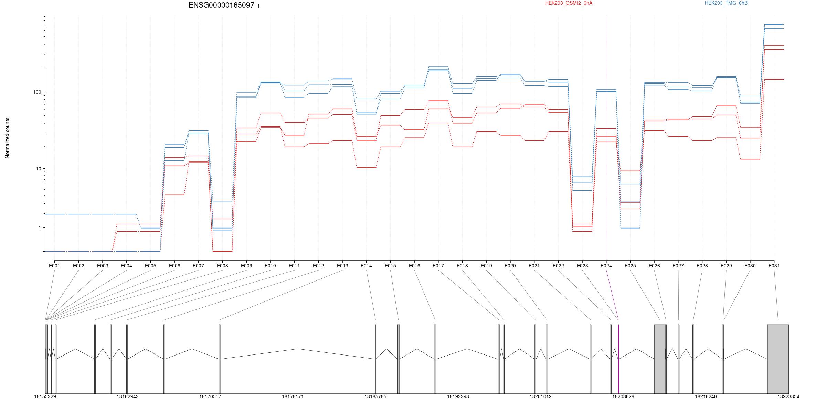Screen dimensions: 826x413
Task: Select the HEK293_TMG_6hB legend label
Action: 726,3
